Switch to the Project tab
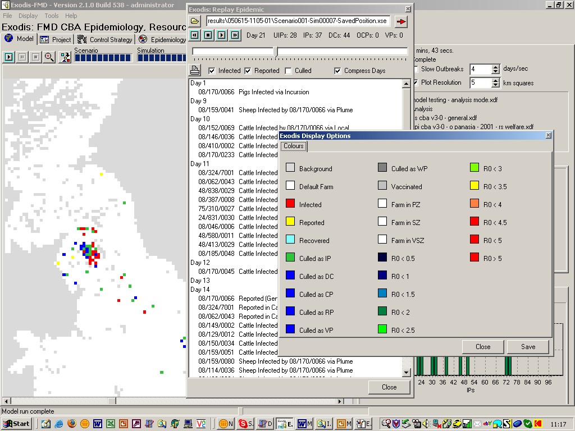Image resolution: width=575 pixels, height=431 pixels. (56, 40)
